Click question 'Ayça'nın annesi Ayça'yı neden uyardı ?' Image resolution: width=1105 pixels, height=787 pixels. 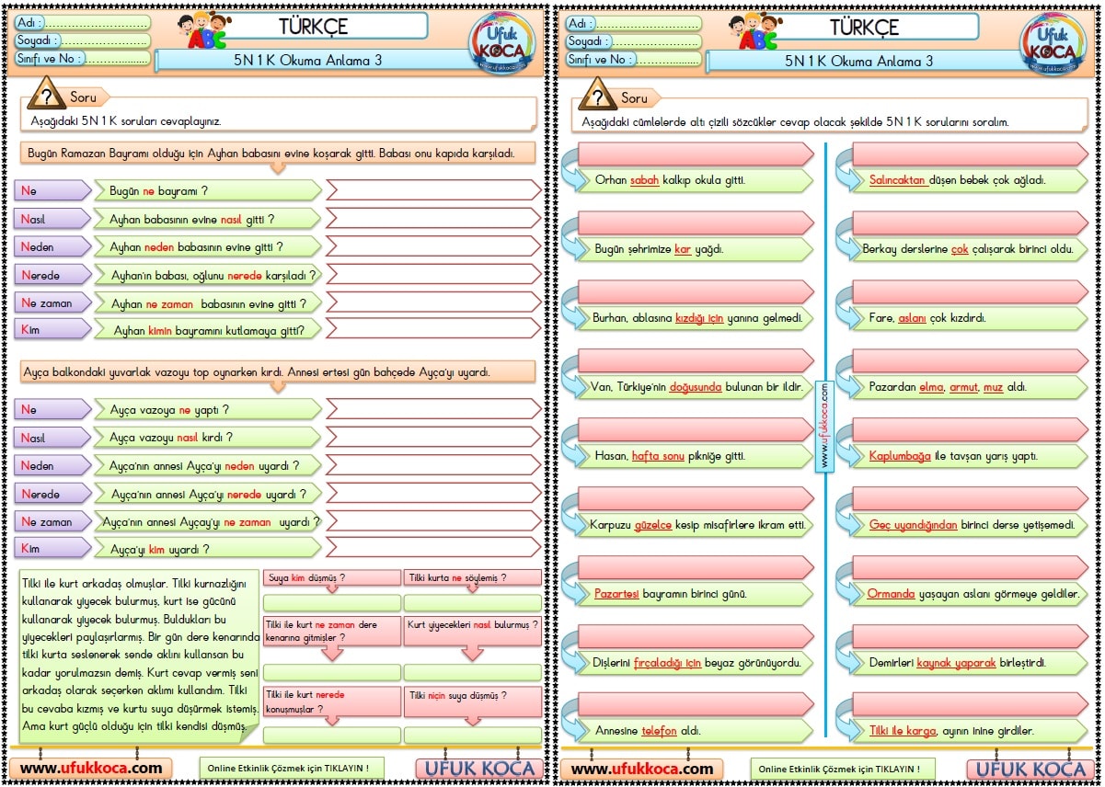click(208, 465)
